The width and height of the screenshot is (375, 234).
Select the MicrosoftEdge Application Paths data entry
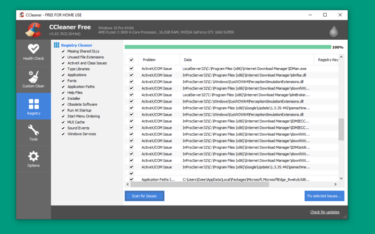[x=246, y=179]
